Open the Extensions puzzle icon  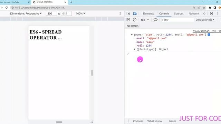pyautogui.click(x=210, y=8)
